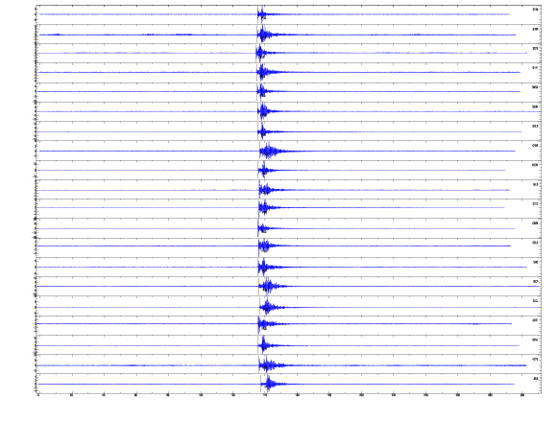Click the last labeled tick on time axis
This screenshot has height=422, width=557.
pos(521,395)
